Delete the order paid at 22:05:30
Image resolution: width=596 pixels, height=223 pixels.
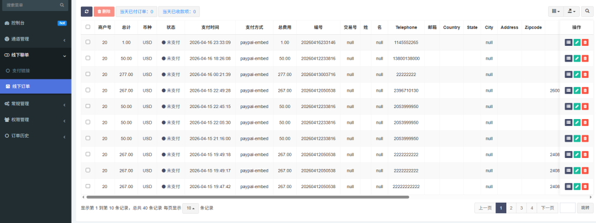[585, 123]
